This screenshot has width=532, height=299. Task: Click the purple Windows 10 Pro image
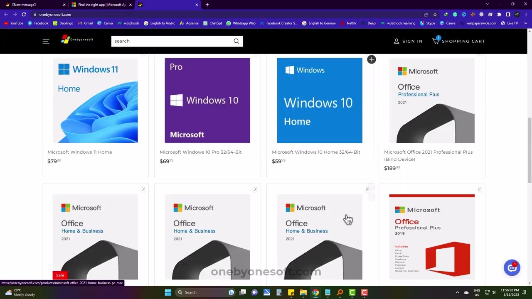(x=207, y=100)
